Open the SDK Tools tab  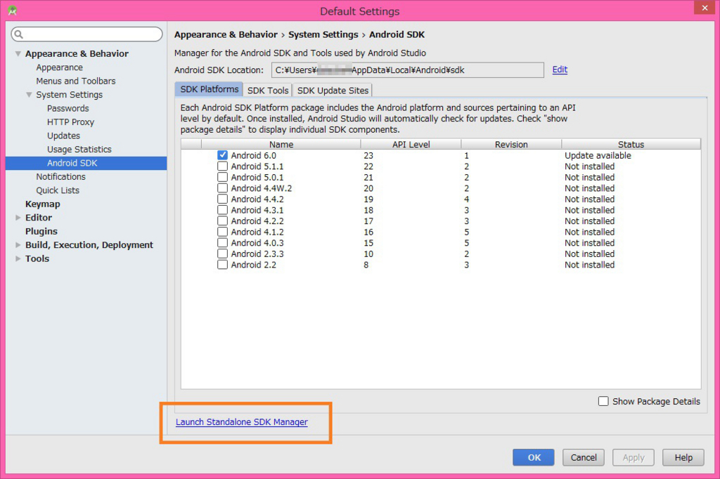click(x=268, y=91)
